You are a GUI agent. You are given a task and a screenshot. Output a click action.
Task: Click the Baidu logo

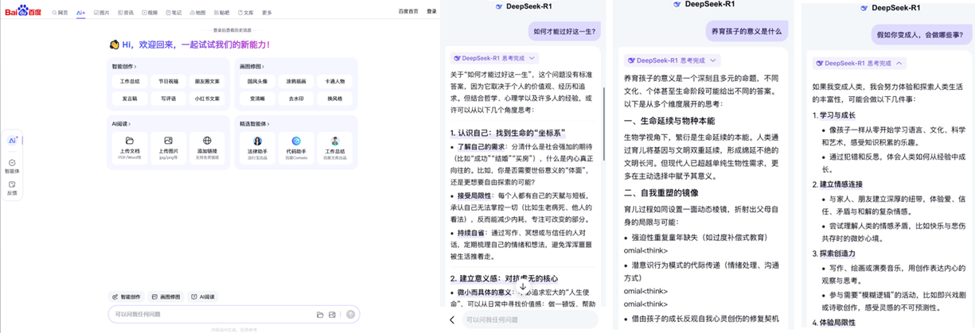[22, 11]
